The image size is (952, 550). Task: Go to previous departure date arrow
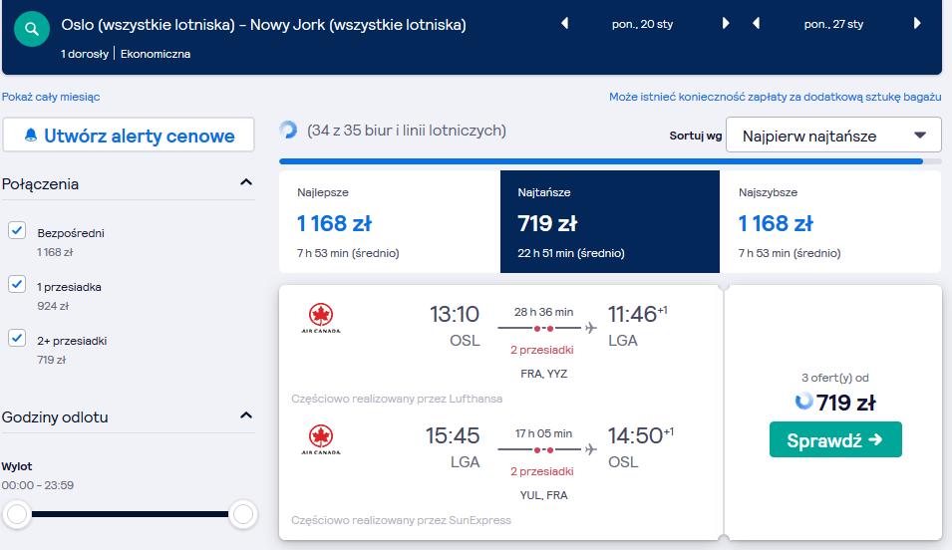click(564, 24)
